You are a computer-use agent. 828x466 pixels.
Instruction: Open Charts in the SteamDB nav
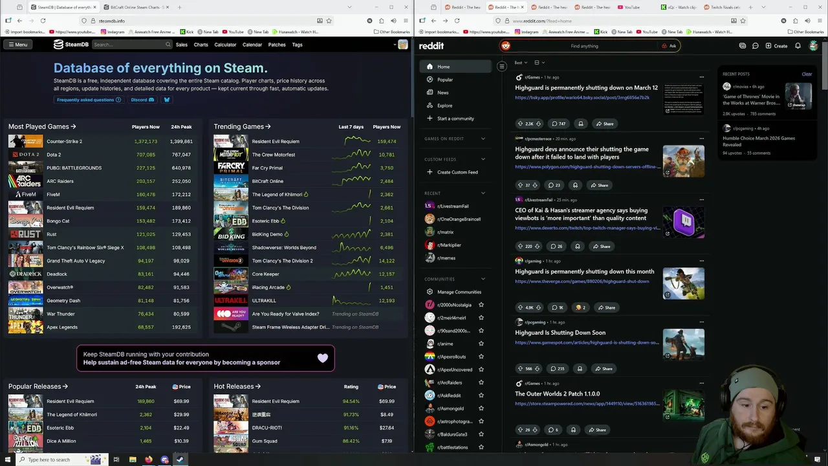coord(201,45)
